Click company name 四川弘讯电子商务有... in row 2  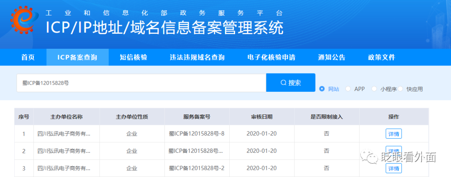pyautogui.click(x=64, y=151)
